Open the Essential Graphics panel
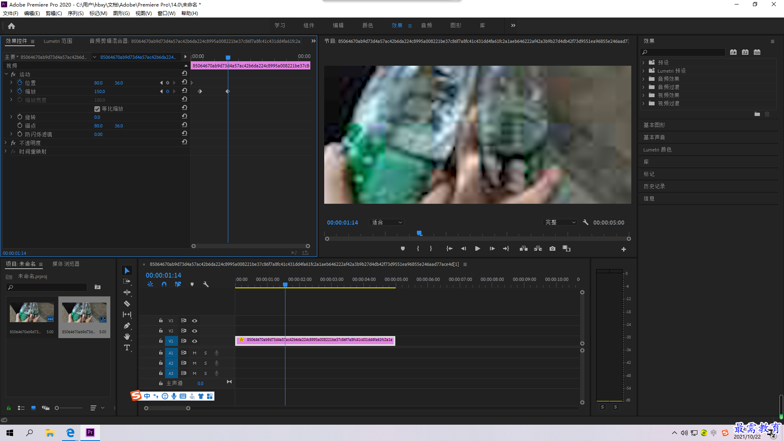The width and height of the screenshot is (784, 441). 654,125
